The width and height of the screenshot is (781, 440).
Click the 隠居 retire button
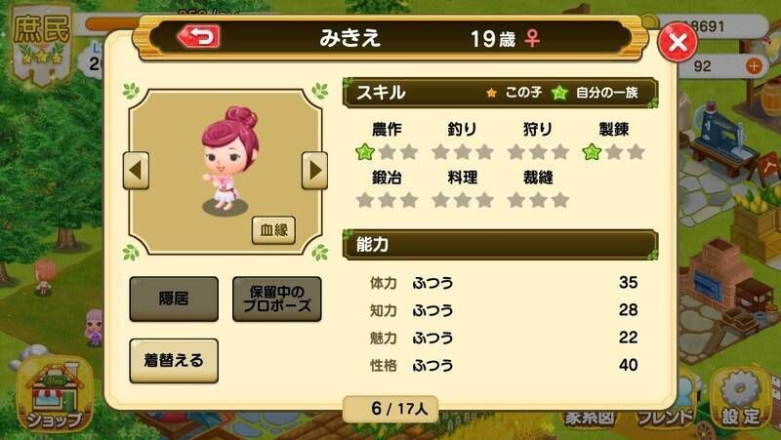click(x=174, y=299)
